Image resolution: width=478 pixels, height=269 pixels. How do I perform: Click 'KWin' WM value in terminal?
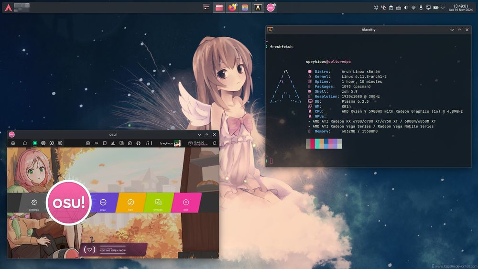pyautogui.click(x=346, y=107)
